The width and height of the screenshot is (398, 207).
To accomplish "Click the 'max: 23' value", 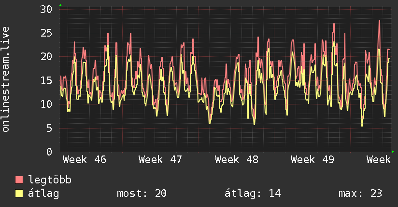I will point(360,194).
